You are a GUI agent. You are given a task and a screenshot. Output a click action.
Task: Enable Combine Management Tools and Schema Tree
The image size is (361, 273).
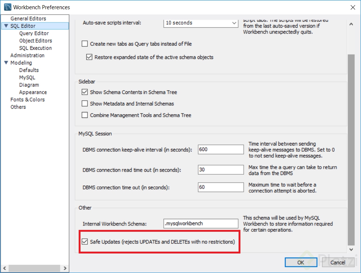coord(85,115)
